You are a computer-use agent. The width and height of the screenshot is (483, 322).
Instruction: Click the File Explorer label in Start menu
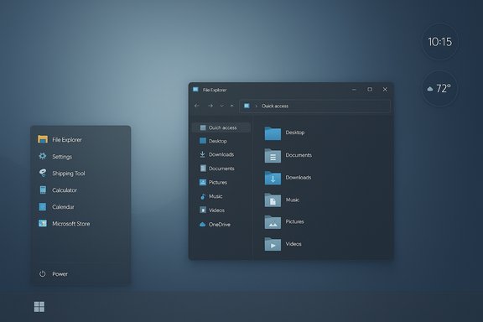click(x=67, y=139)
